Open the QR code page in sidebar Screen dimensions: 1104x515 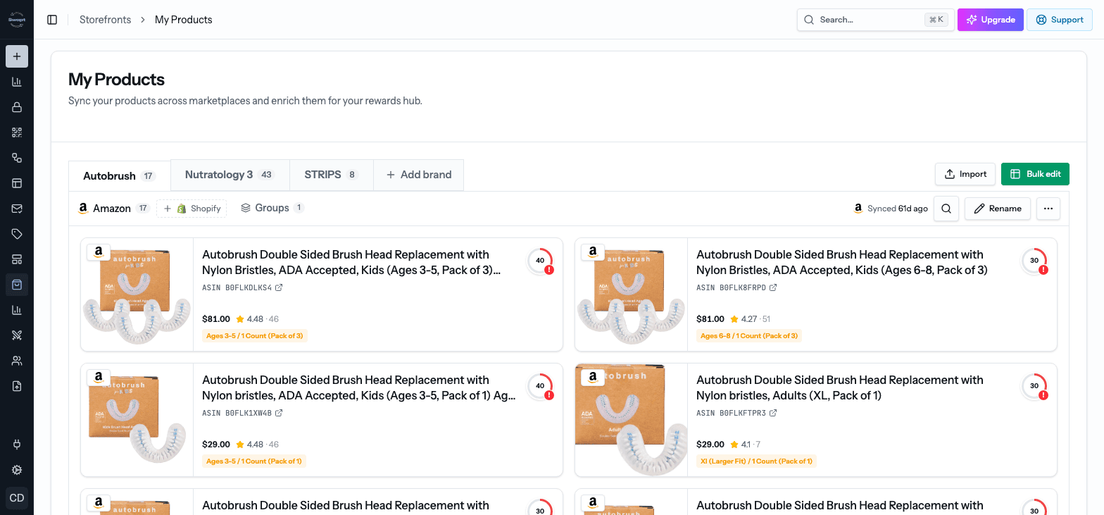pos(17,132)
